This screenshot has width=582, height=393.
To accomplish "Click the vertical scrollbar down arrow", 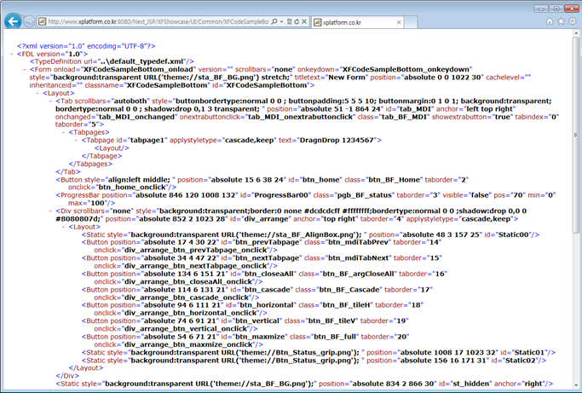I will coord(576,387).
